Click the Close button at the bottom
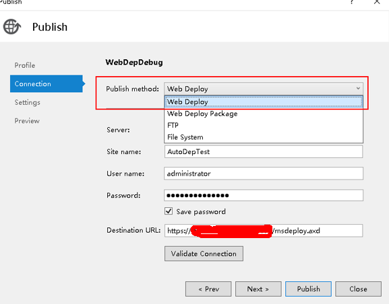 tap(358, 289)
